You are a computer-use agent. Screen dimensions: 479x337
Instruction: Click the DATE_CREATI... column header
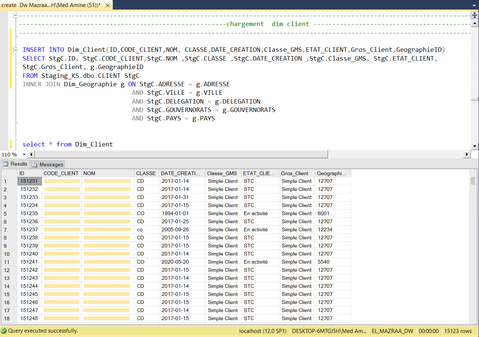tap(182, 173)
